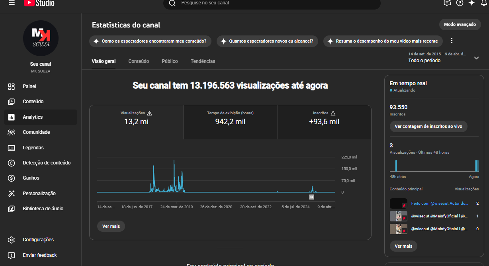This screenshot has height=266, width=489.
Task: Select the Inscritos +93,6 mil metric card
Action: point(324,122)
